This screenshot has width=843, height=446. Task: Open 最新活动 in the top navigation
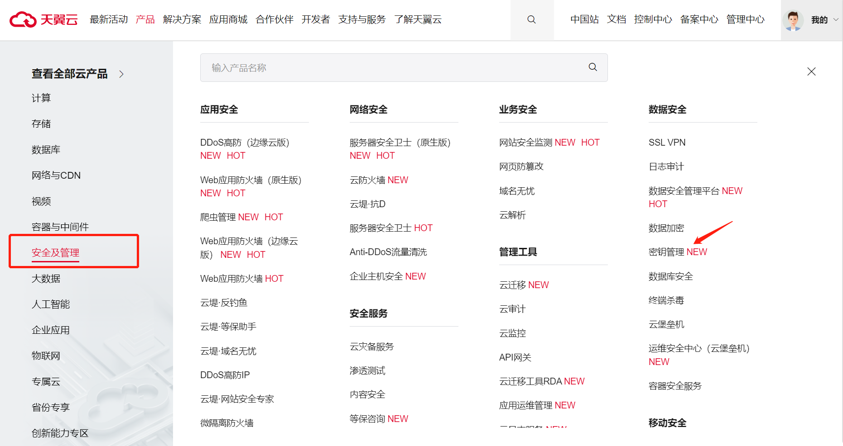[x=109, y=19]
